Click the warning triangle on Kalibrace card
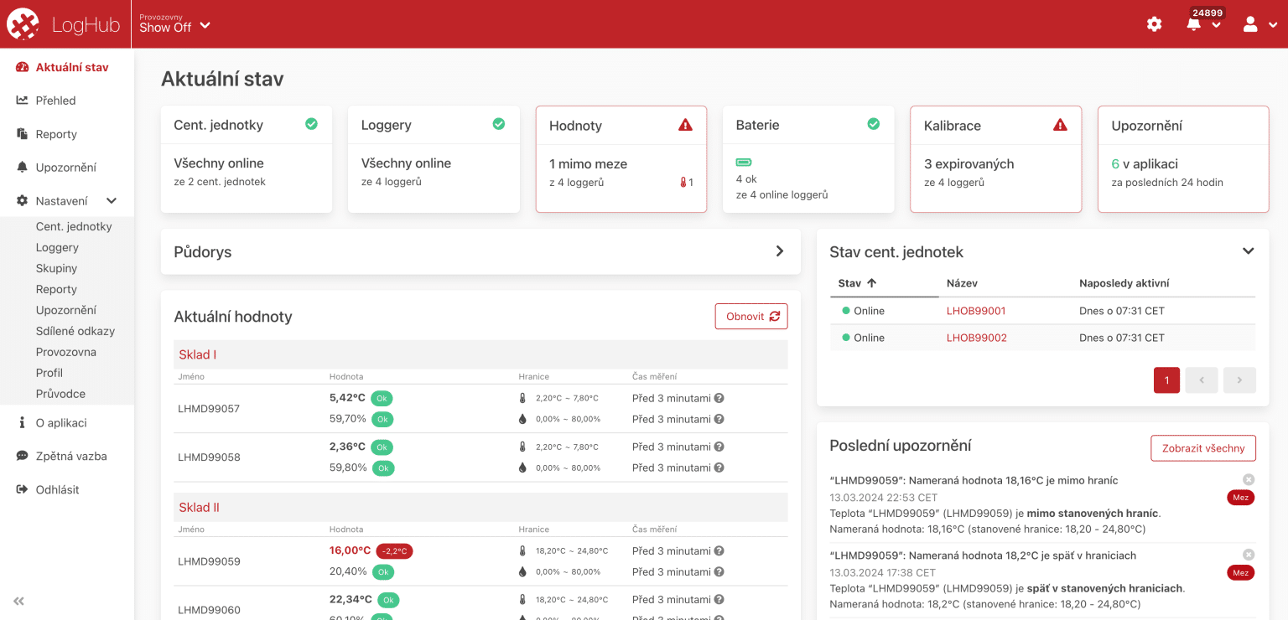 tap(1060, 125)
